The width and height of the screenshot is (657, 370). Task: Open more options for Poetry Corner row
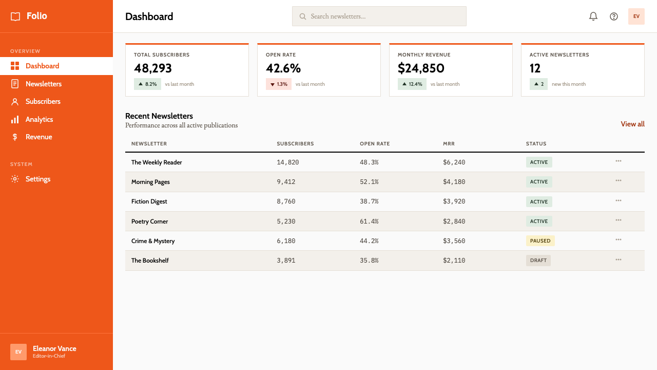pos(619,220)
